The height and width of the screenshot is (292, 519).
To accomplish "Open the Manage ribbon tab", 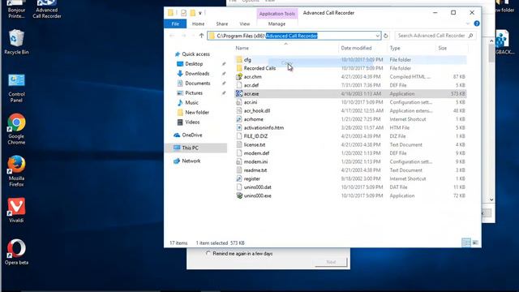I will [x=277, y=24].
